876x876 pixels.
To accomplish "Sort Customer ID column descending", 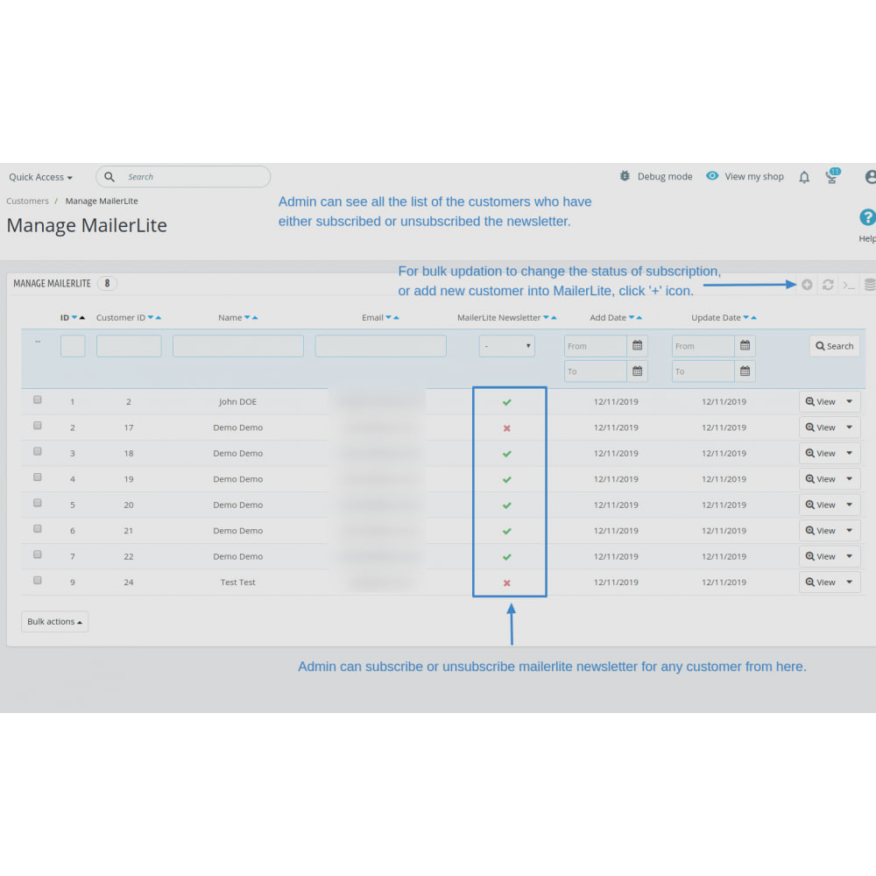I will point(151,318).
